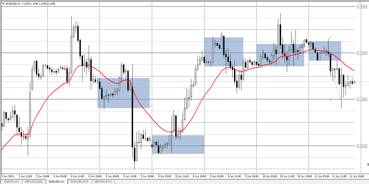Select the shaded rectangle over 10 Jun candles
This screenshot has height=184, width=369.
coord(280,55)
